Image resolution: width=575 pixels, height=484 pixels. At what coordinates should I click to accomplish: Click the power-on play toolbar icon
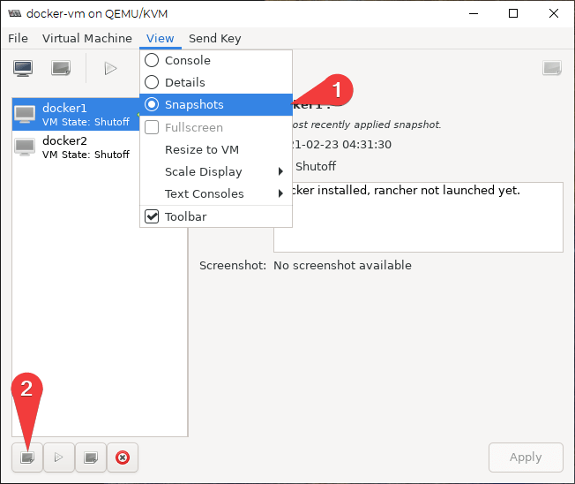[x=110, y=68]
